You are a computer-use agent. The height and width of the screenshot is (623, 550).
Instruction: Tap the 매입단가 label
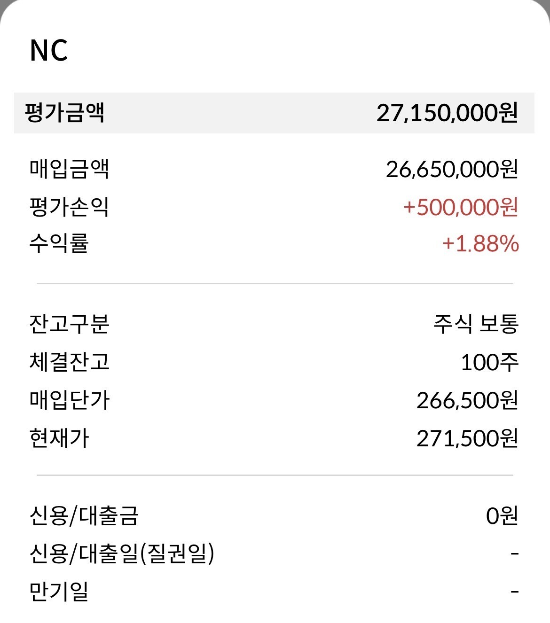[x=69, y=400]
